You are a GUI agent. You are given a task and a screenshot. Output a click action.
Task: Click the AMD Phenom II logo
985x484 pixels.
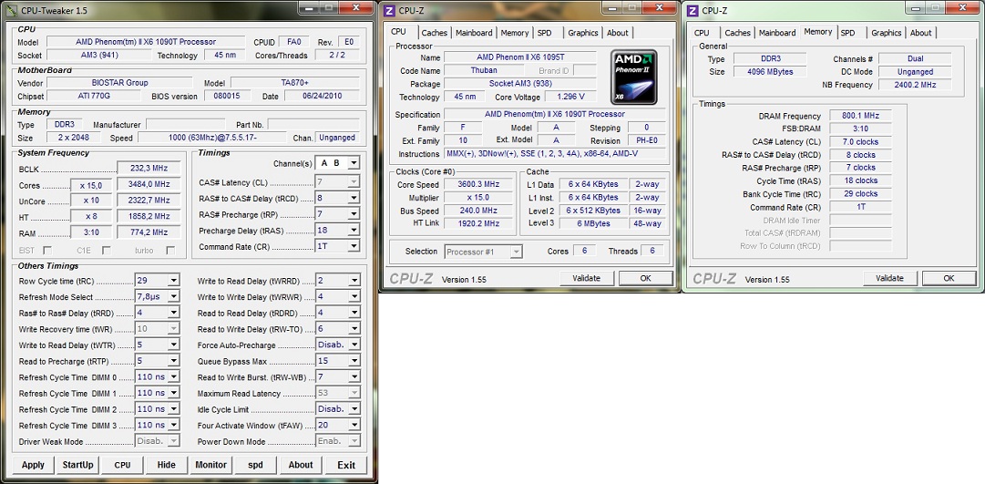pyautogui.click(x=634, y=77)
